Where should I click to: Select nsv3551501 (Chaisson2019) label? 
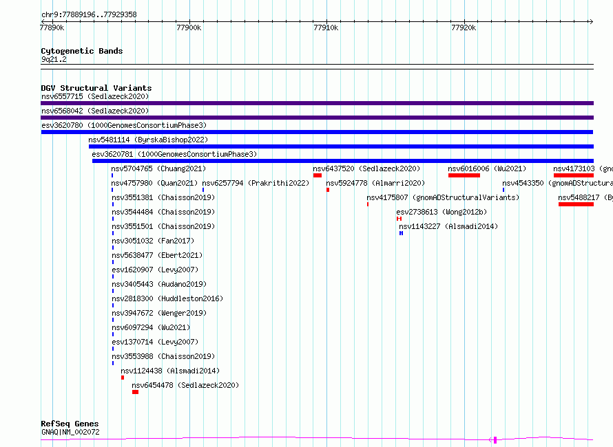[x=163, y=226]
